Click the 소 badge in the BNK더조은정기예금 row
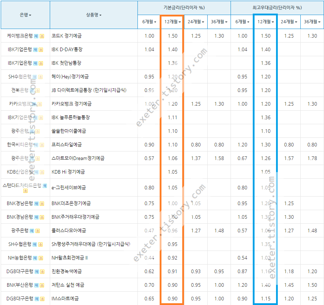The image size is (324, 305). (x=42, y=204)
